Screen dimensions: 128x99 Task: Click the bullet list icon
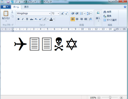82,14
